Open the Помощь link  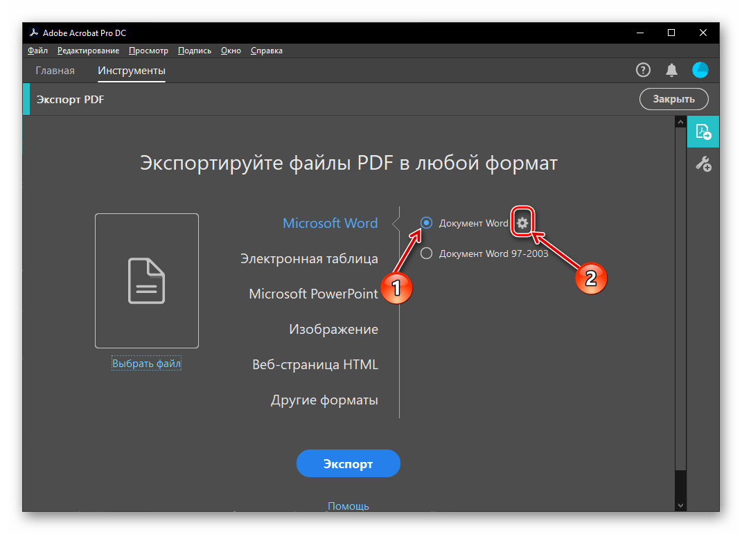348,506
